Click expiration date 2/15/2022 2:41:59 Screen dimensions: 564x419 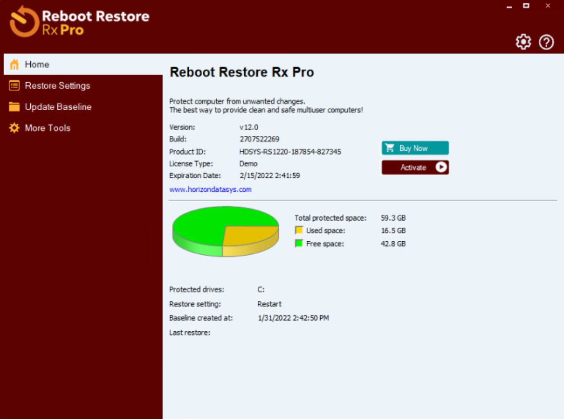point(270,175)
